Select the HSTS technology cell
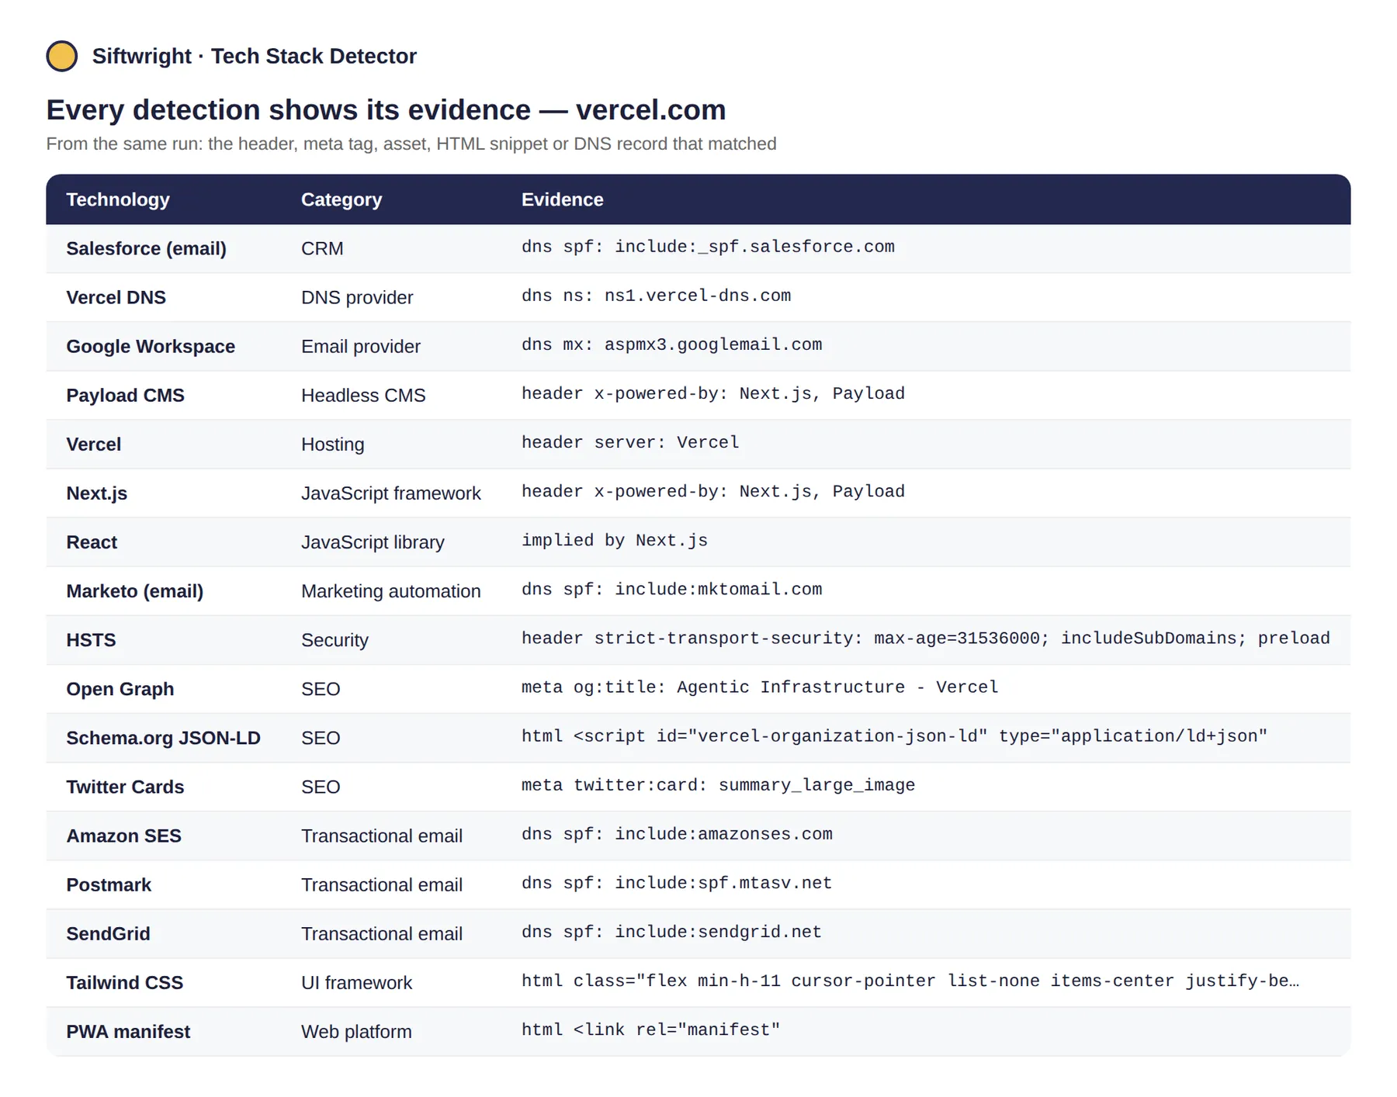The width and height of the screenshot is (1397, 1097). coord(91,639)
